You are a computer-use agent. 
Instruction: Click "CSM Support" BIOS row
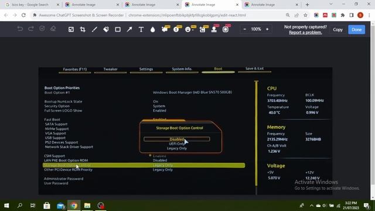[54, 156]
